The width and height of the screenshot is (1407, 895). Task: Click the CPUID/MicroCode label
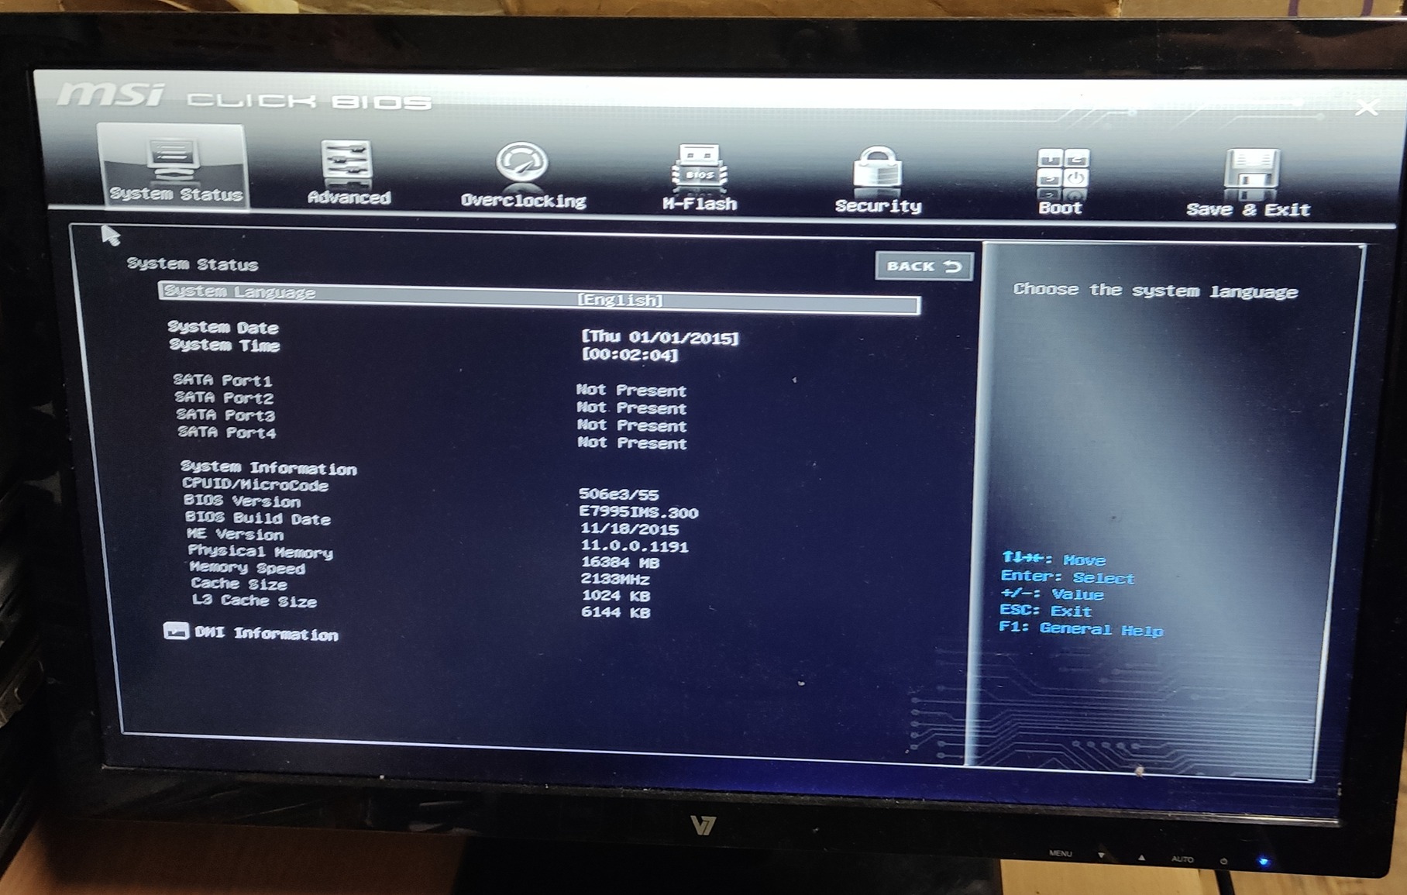point(256,484)
